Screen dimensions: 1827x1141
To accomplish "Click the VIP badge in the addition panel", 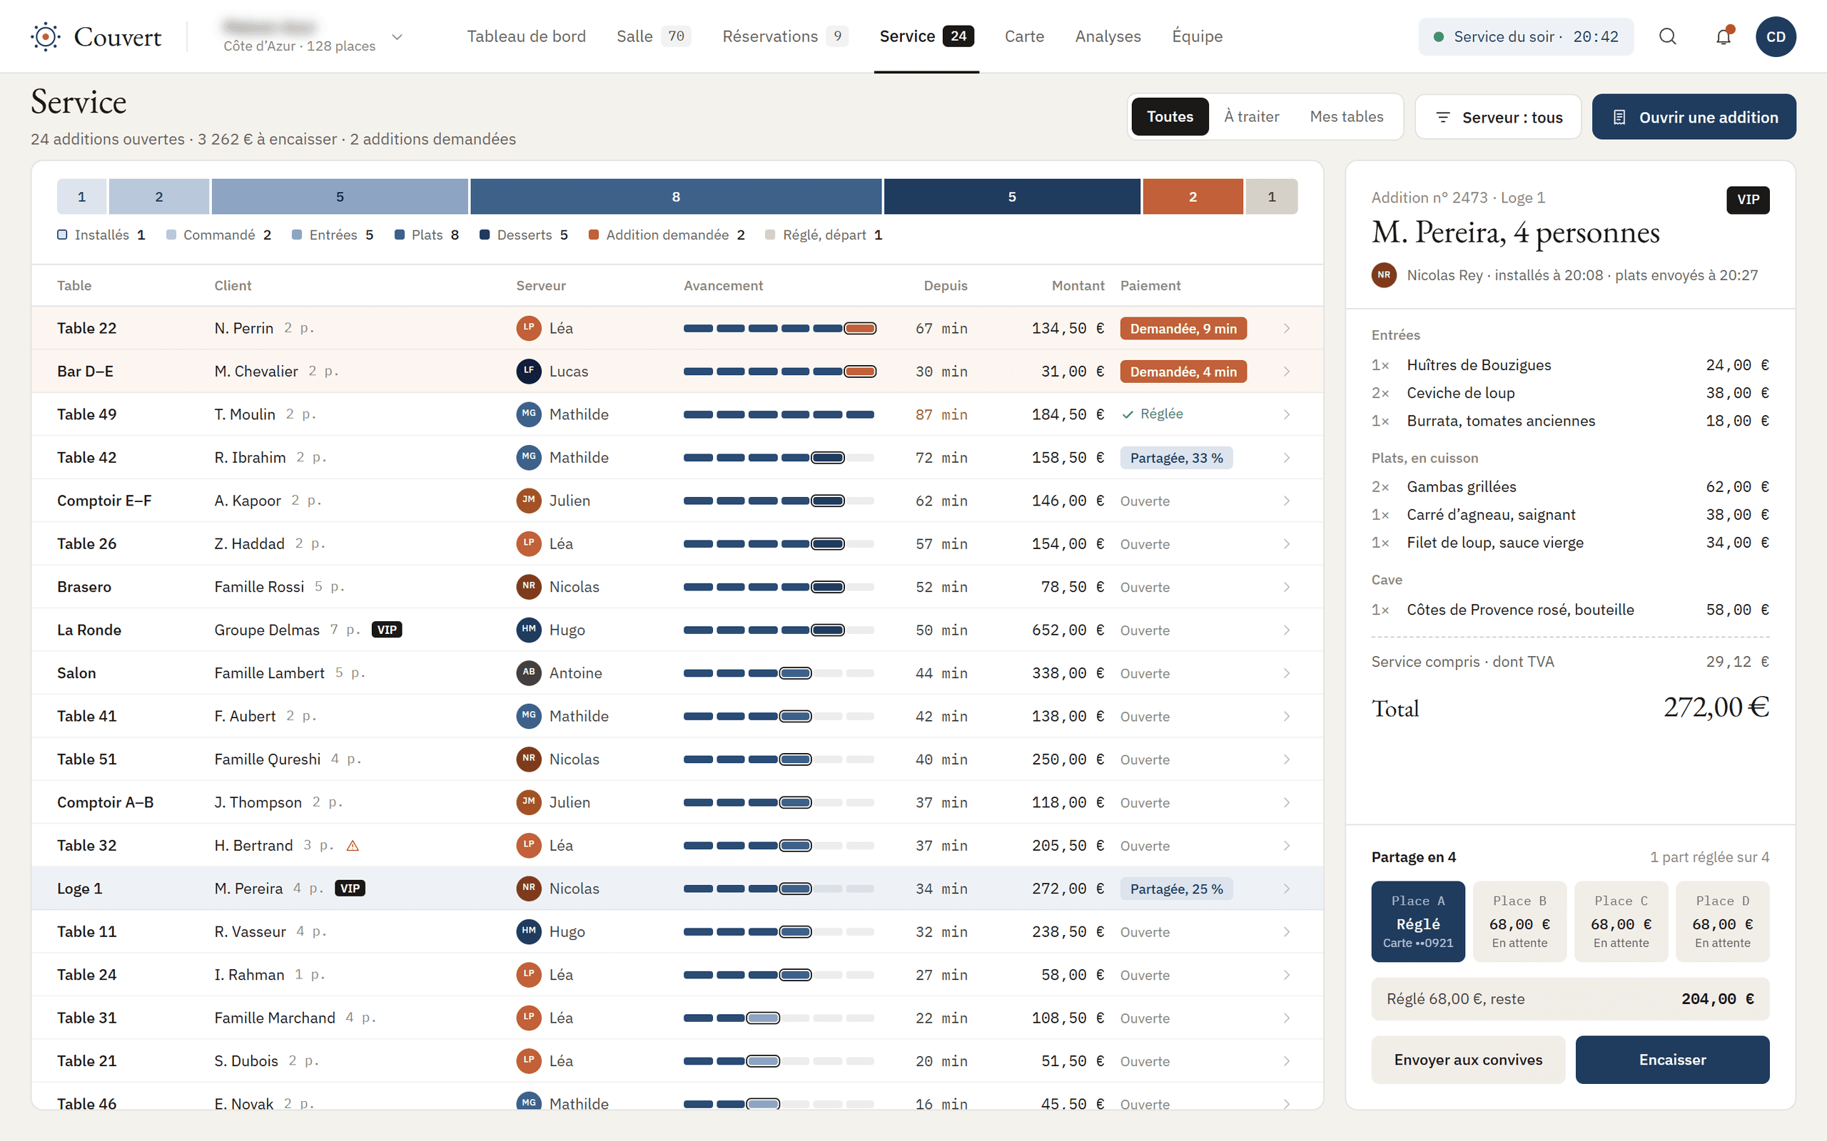I will [1748, 199].
